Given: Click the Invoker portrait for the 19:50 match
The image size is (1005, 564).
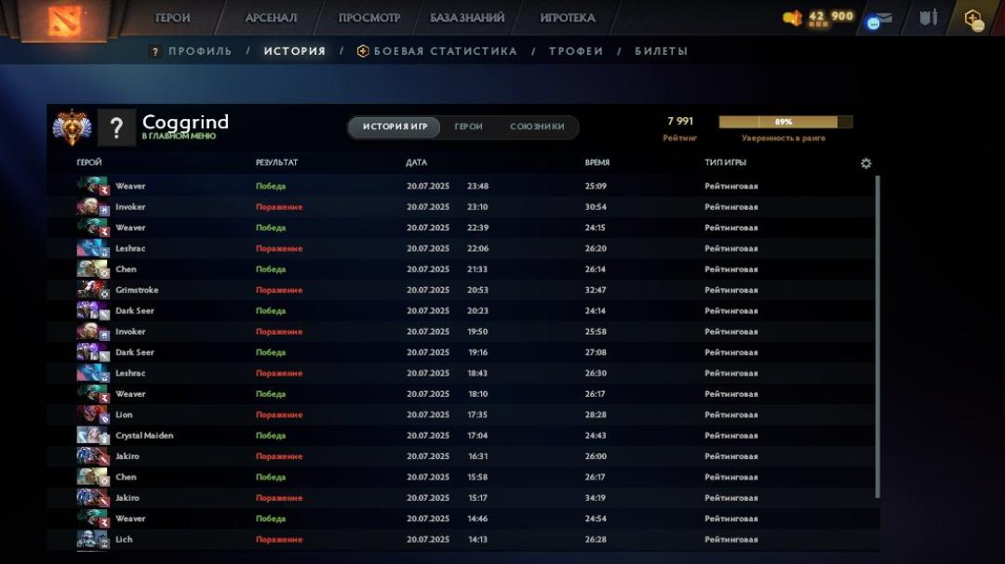Looking at the screenshot, I should tap(93, 332).
